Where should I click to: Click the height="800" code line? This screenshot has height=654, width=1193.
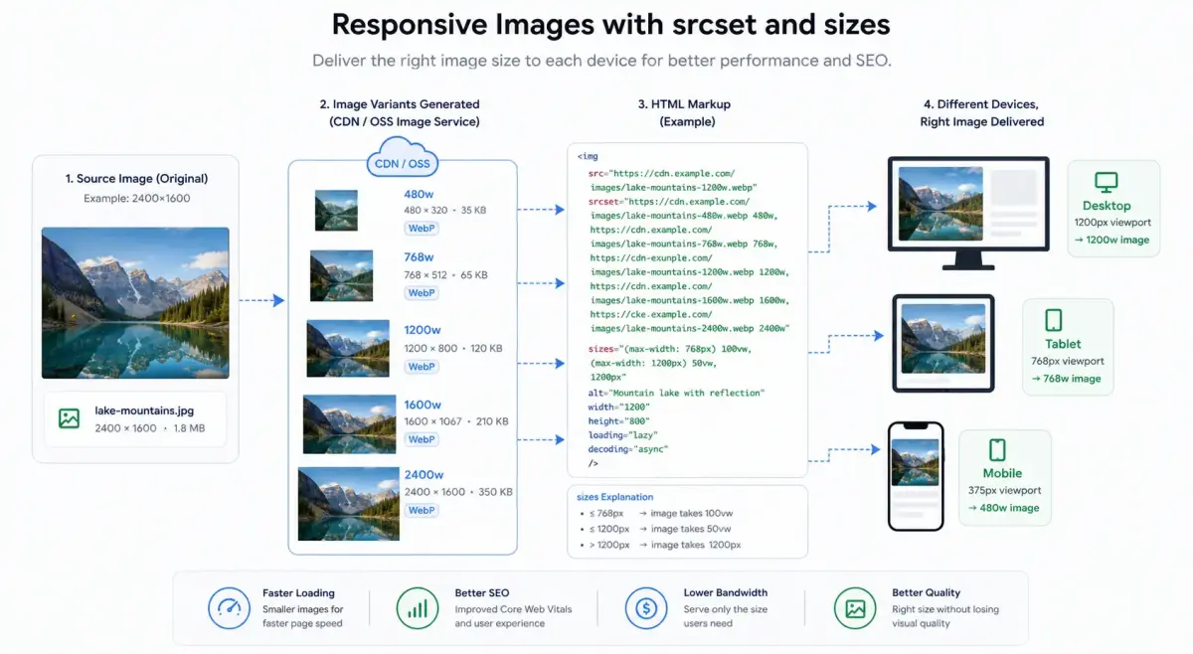point(618,421)
